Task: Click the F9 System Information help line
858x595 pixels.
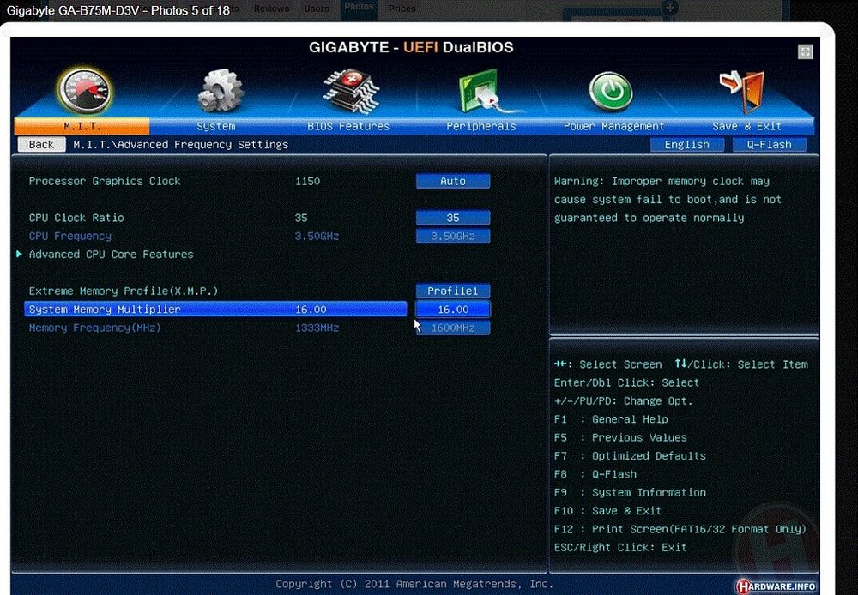Action: pos(630,492)
